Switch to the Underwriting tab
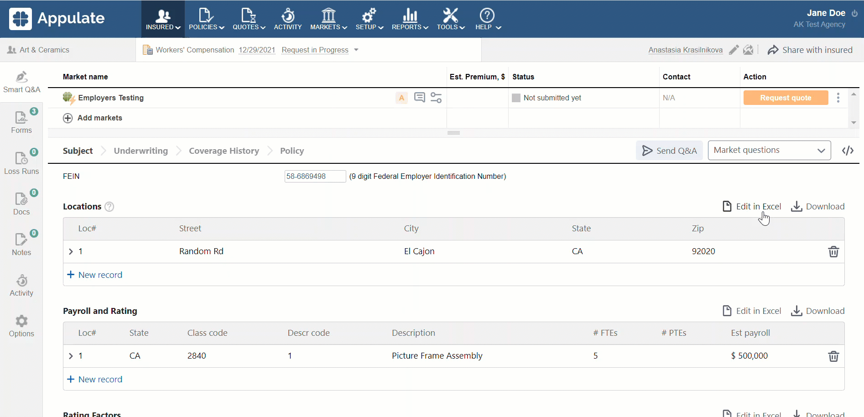Viewport: 864px width, 417px height. pos(141,151)
